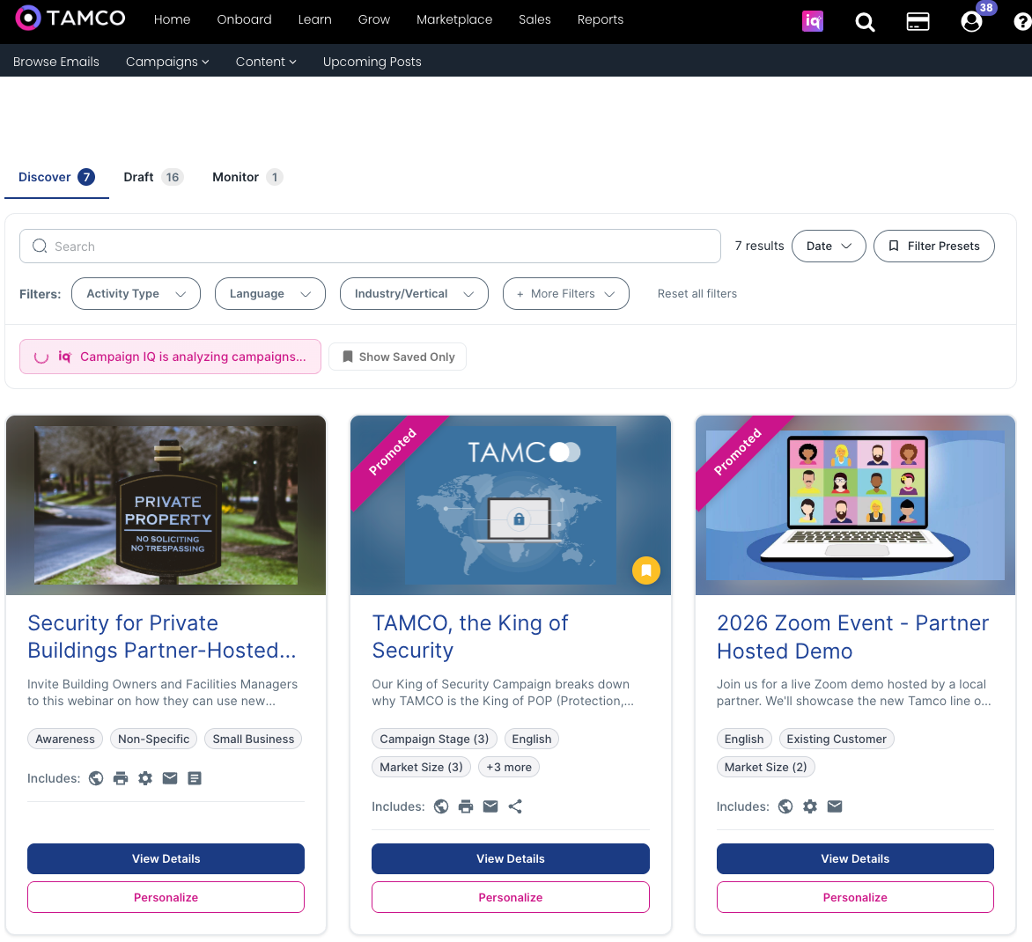Open the help question mark icon
This screenshot has height=942, width=1032.
[x=1023, y=22]
